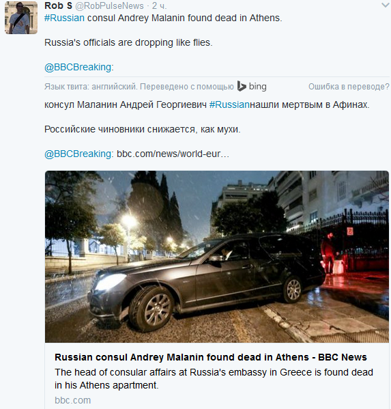Open the @BBCBreaking mention in original tweet

[x=78, y=67]
